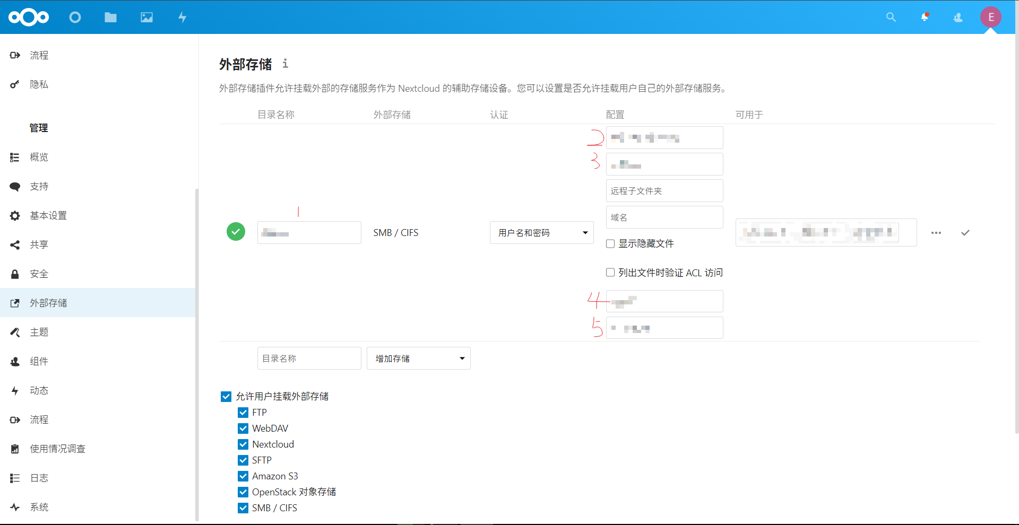
Task: Open the Photos app icon
Action: tap(146, 17)
